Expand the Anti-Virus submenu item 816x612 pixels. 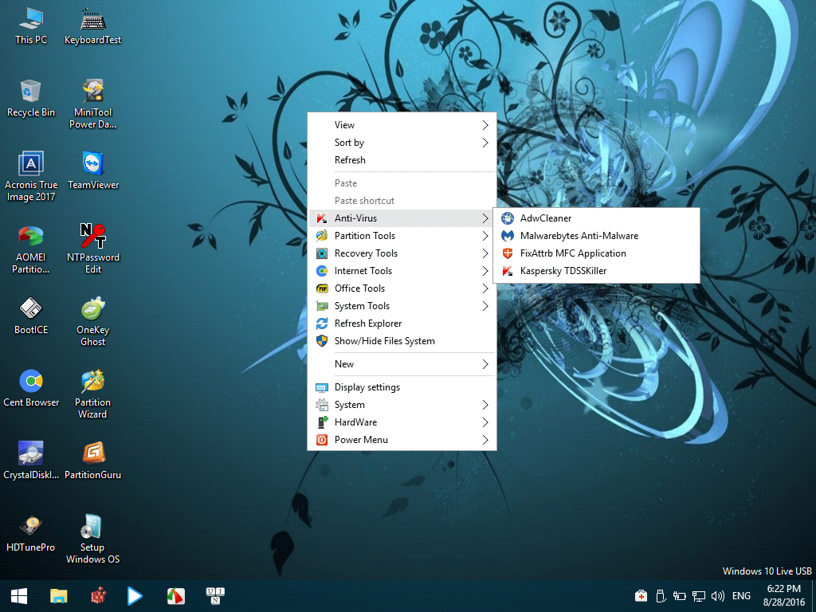pos(402,218)
